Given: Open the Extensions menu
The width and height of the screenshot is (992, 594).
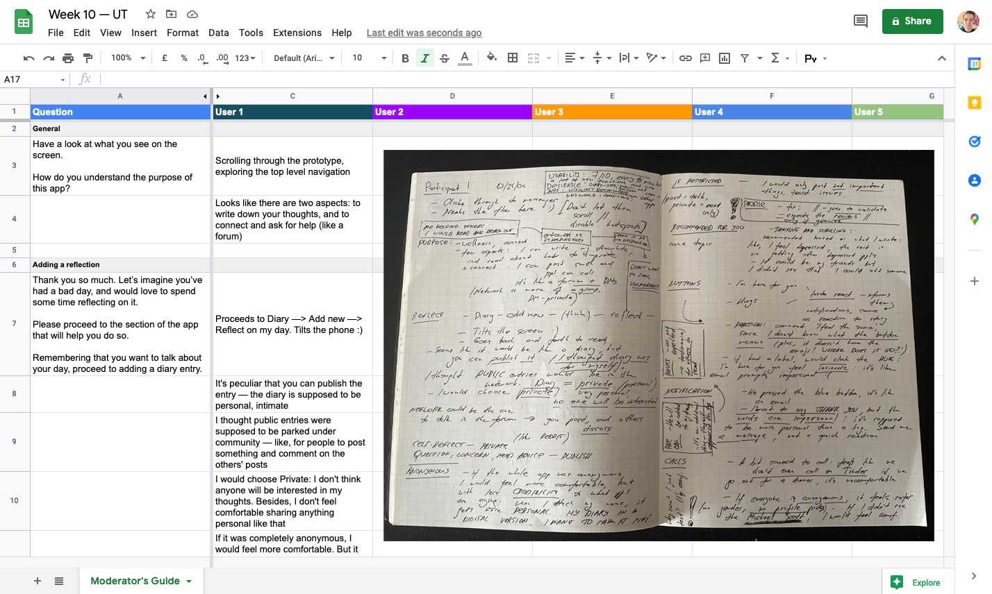Looking at the screenshot, I should point(297,33).
